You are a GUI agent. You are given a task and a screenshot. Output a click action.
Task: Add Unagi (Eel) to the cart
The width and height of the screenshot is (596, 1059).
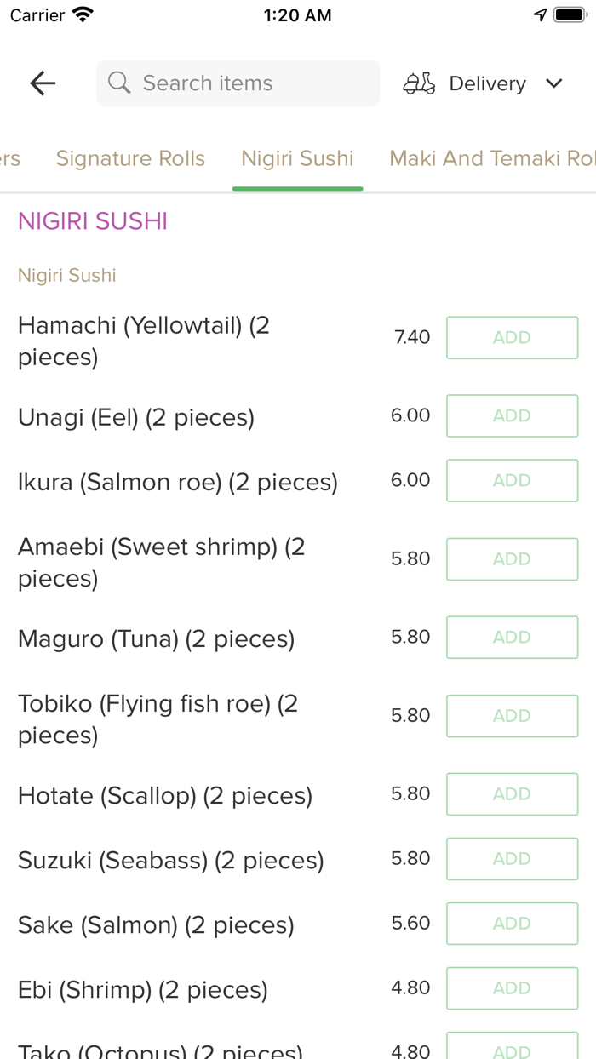pyautogui.click(x=512, y=415)
